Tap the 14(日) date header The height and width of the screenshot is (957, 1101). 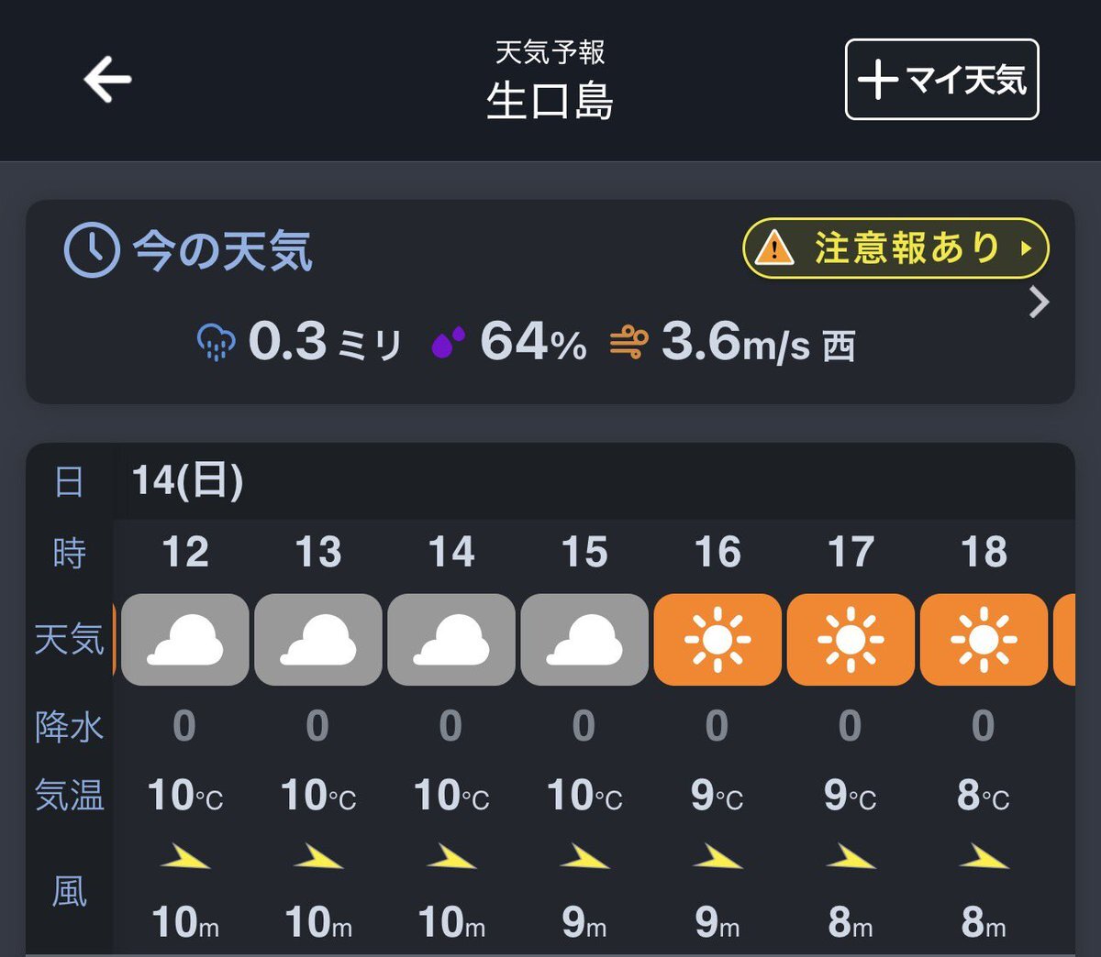(187, 480)
